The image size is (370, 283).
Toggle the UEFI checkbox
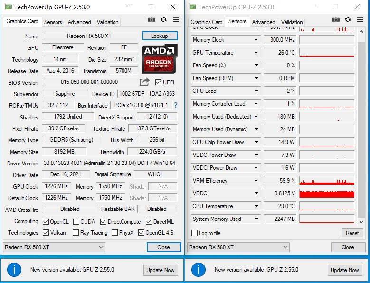point(158,82)
